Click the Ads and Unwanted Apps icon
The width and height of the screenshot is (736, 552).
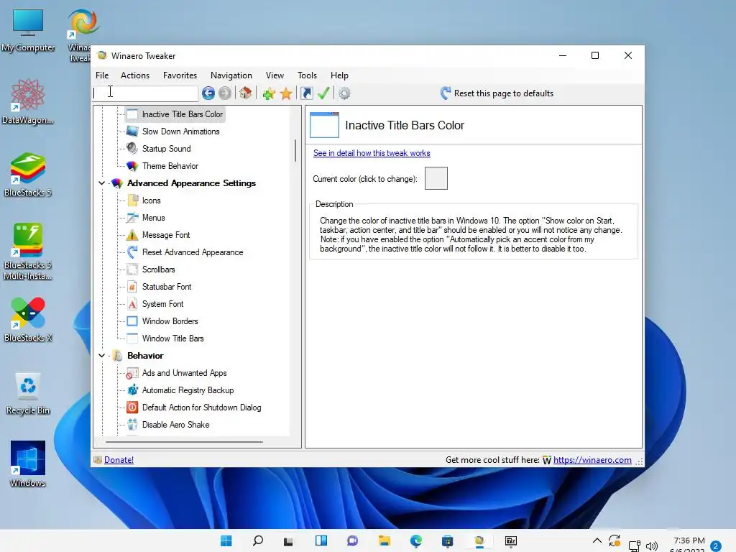click(x=132, y=373)
